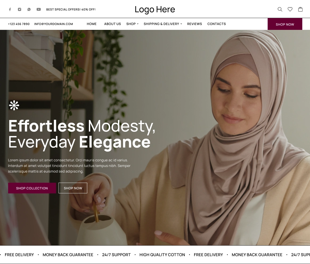
Task: Open the YouTube social icon
Action: pyautogui.click(x=39, y=9)
